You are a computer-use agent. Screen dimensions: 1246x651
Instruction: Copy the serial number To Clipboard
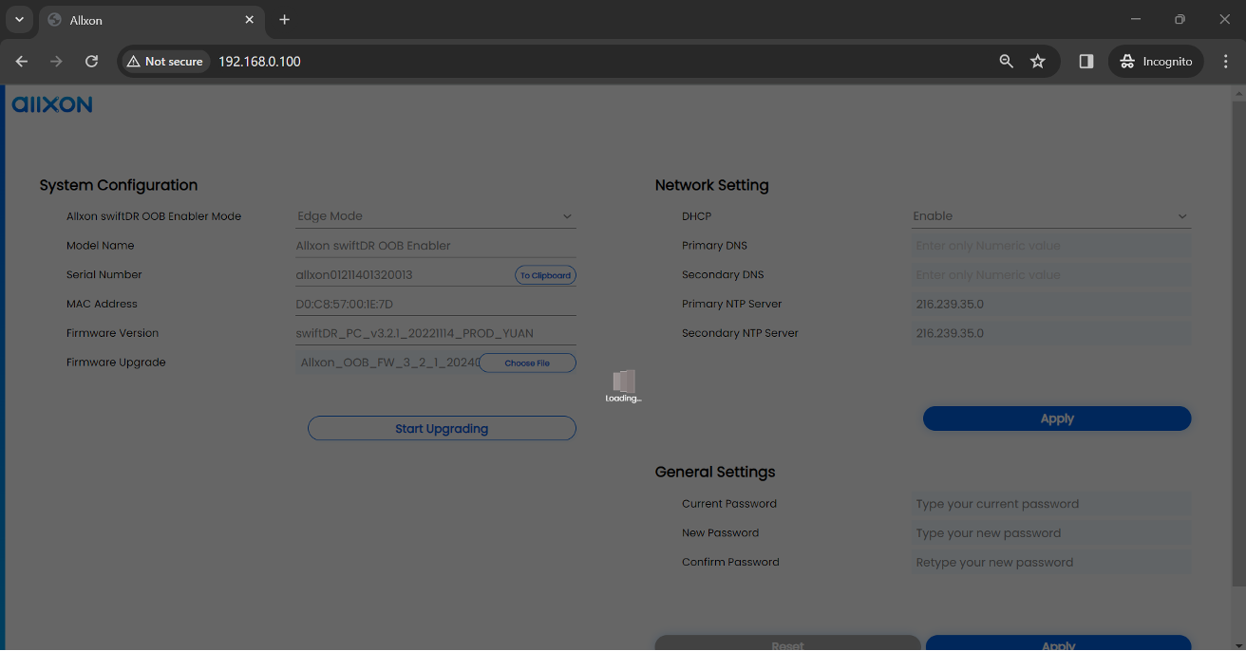click(x=546, y=275)
